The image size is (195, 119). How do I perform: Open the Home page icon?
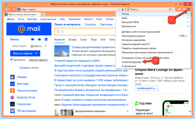point(179,9)
